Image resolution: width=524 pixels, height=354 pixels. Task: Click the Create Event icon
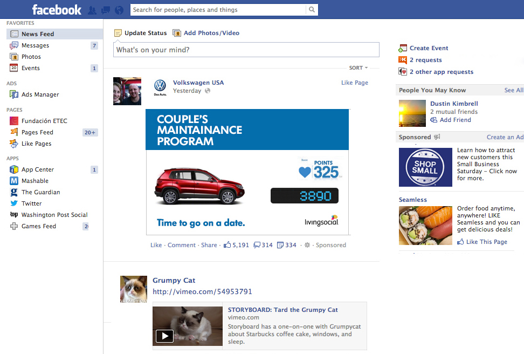tap(403, 48)
